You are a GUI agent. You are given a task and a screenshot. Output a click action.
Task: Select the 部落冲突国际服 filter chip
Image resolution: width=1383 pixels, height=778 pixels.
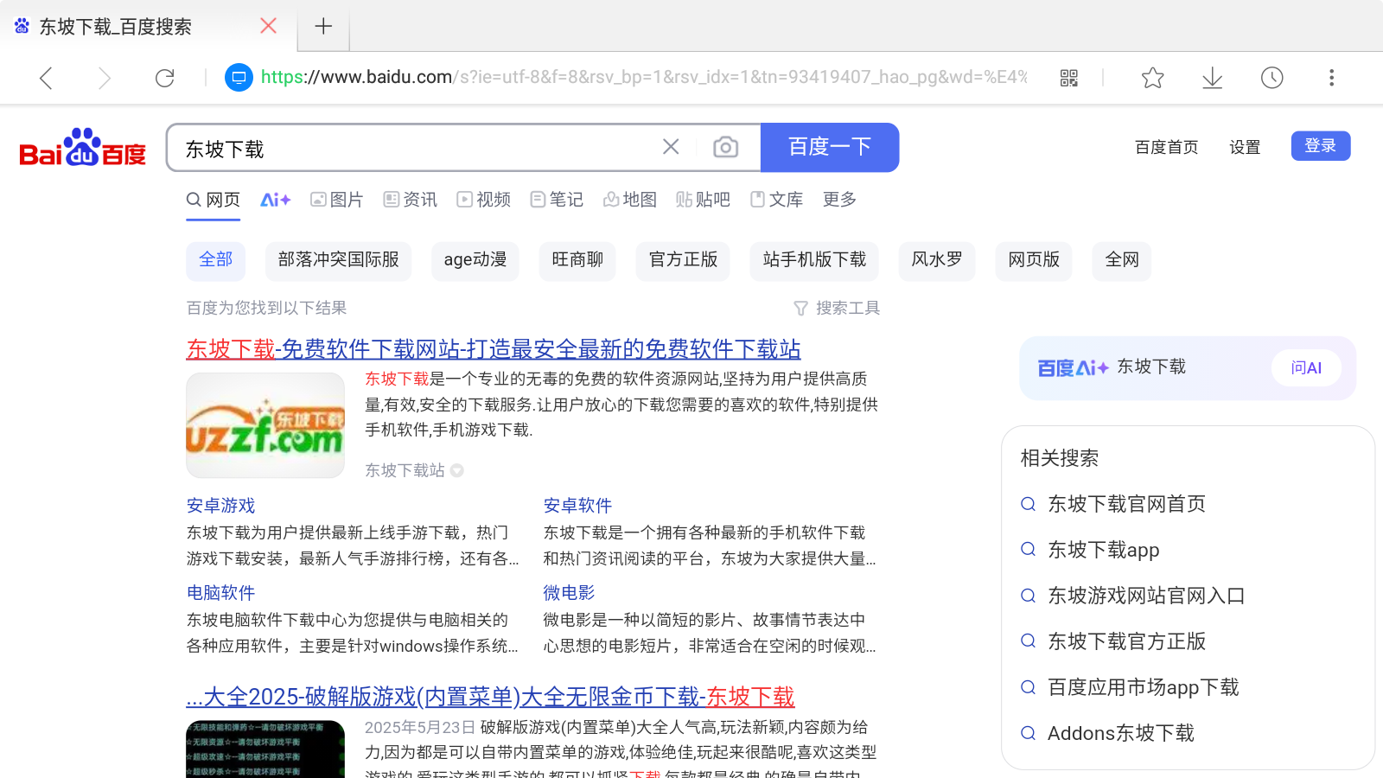[338, 260]
